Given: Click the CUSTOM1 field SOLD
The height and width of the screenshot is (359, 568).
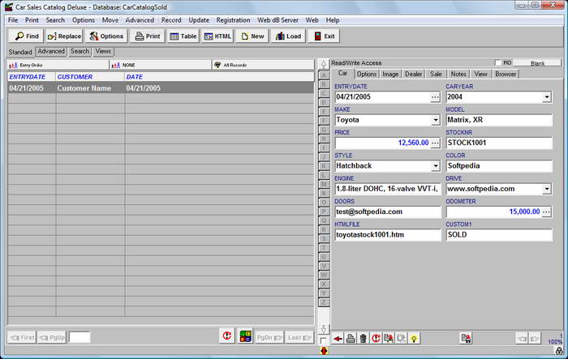Looking at the screenshot, I should point(499,235).
